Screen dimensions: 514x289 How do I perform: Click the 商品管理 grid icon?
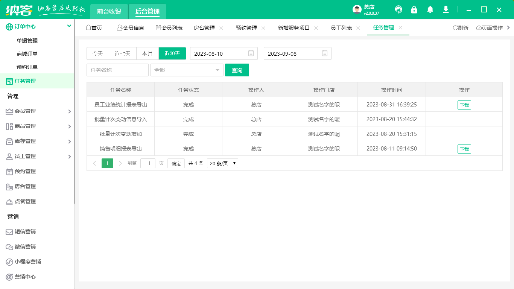[x=9, y=126]
